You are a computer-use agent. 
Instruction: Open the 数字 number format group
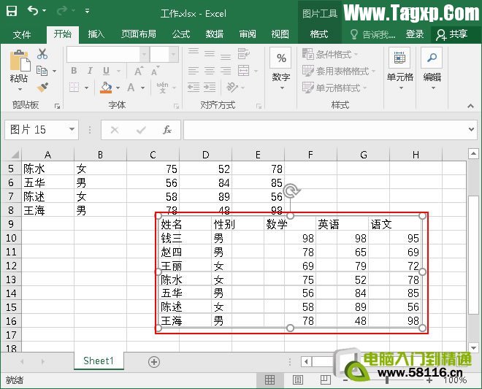280,69
